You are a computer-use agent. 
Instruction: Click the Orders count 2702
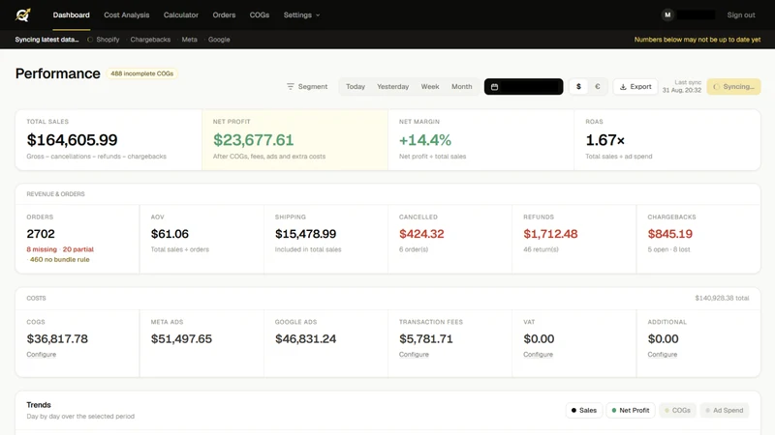(x=41, y=234)
